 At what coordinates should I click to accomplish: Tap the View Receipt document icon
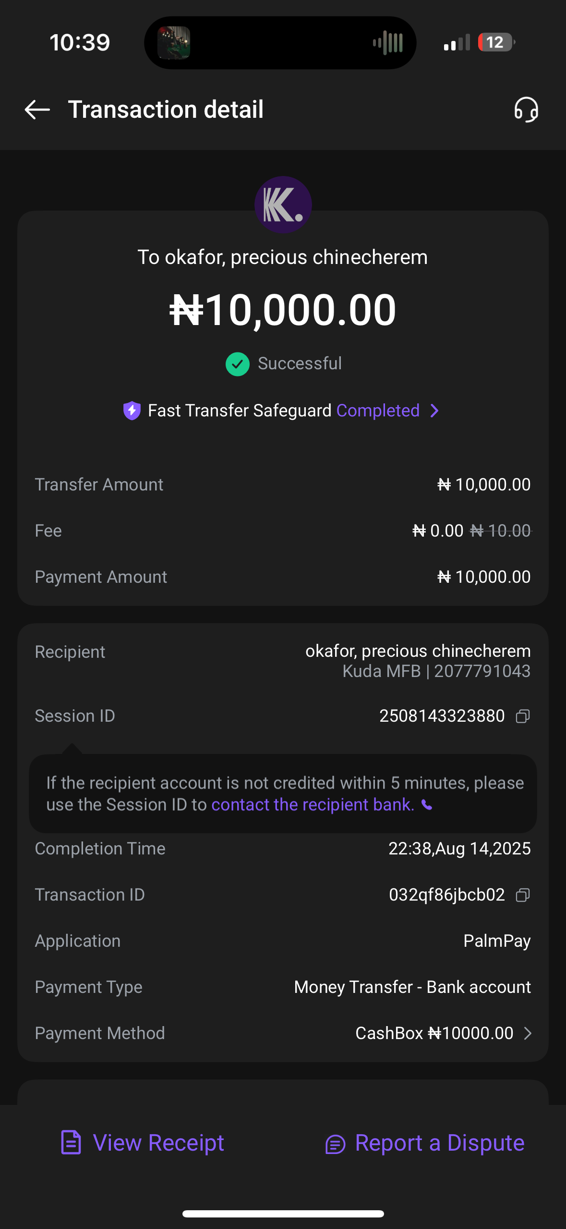pyautogui.click(x=71, y=1142)
